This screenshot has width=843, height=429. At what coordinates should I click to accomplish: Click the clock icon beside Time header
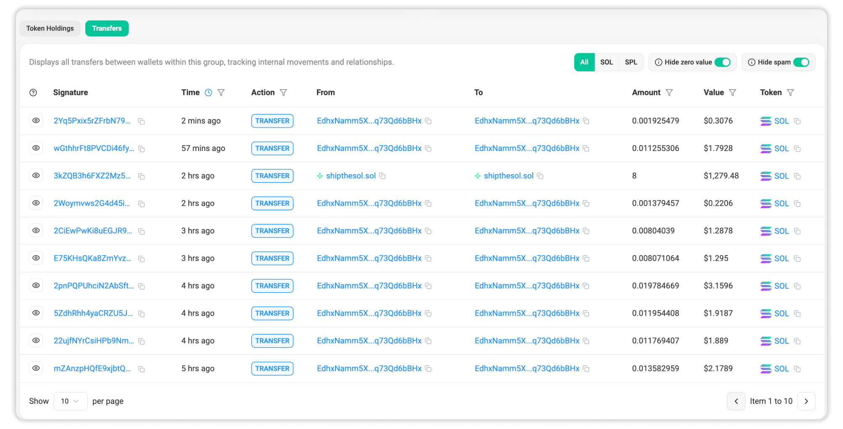tap(208, 93)
